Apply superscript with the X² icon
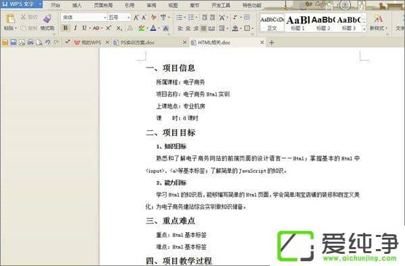This screenshot has width=405, height=266. [x=109, y=28]
